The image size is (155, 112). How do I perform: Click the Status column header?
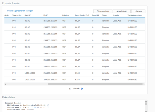point(105,15)
